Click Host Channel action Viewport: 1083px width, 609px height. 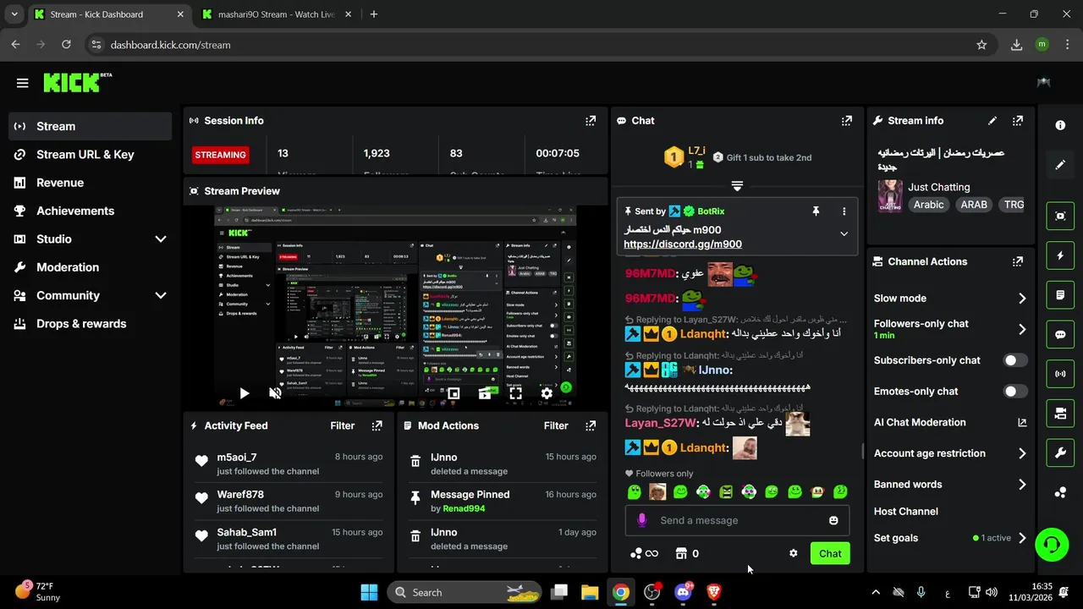(x=906, y=512)
